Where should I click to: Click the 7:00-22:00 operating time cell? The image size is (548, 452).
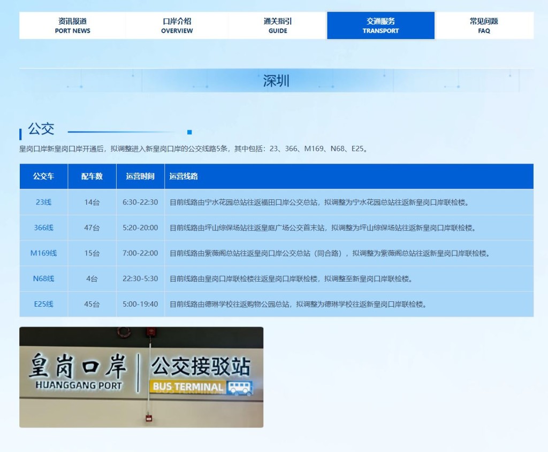click(x=140, y=253)
